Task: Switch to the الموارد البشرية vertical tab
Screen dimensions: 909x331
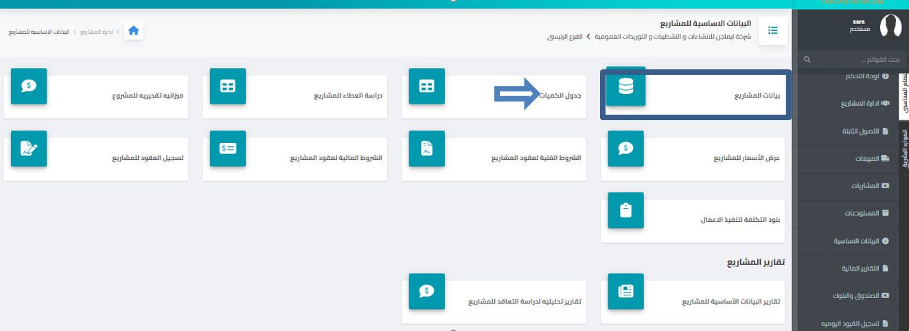Action: click(x=904, y=148)
